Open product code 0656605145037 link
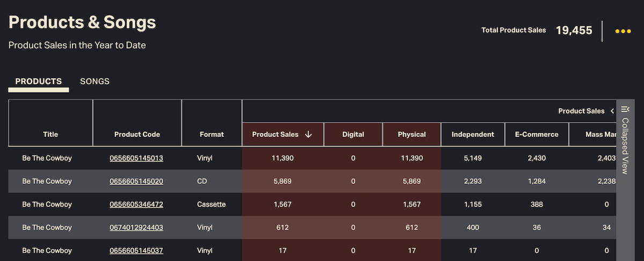Screen dimensions: 644x261 [x=136, y=250]
